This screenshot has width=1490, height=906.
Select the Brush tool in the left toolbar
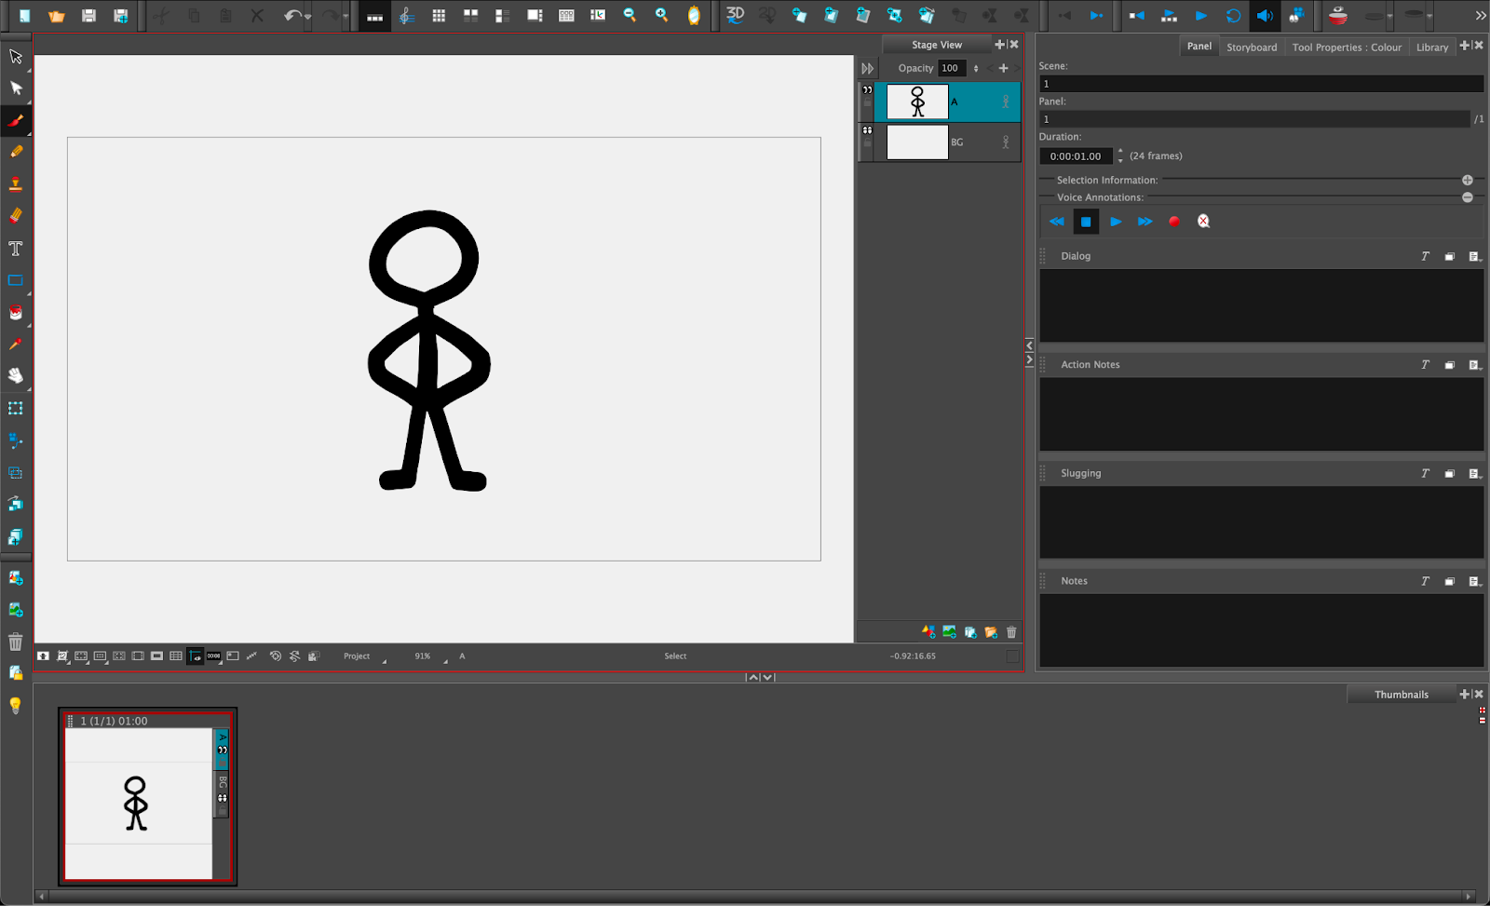coord(16,120)
